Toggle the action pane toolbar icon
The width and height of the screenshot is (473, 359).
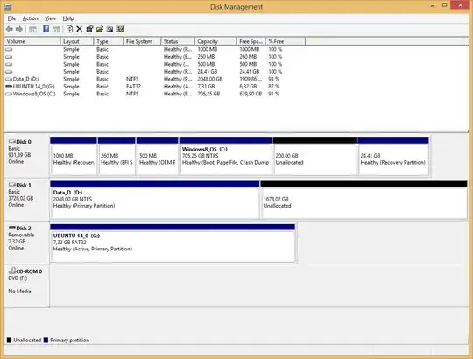(56, 29)
